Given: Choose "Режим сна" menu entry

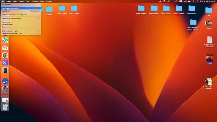Looking at the screenshot, I should click(21, 22).
